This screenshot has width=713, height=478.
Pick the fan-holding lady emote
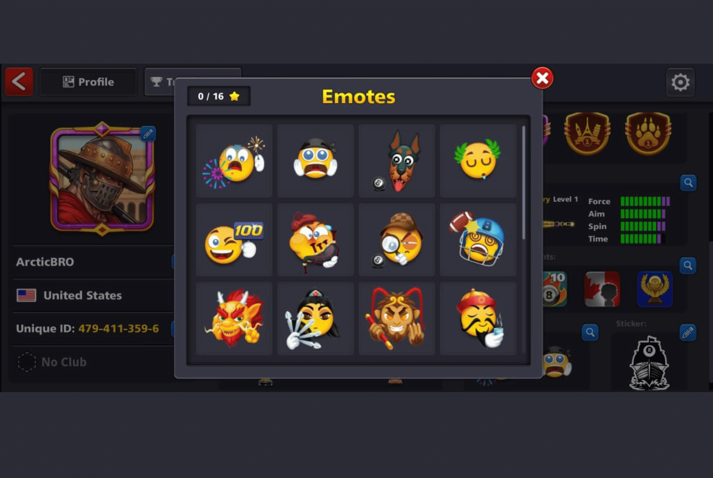(315, 319)
